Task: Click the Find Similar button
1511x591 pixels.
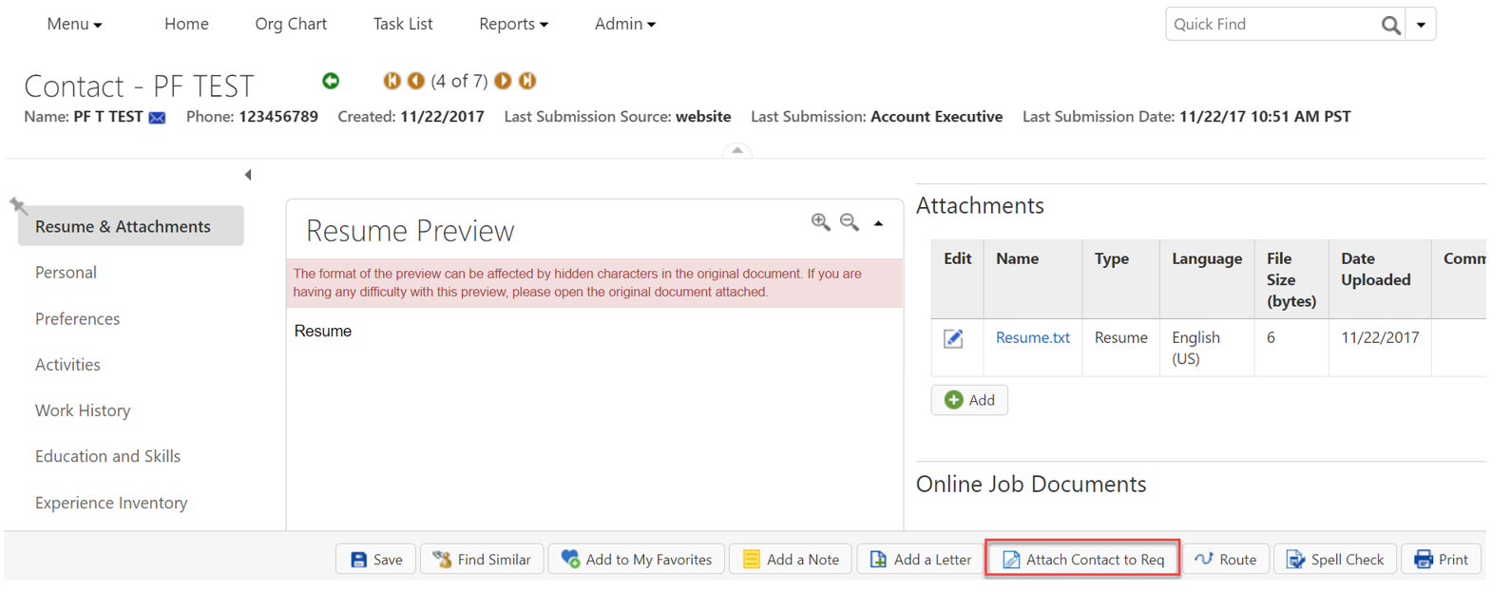Action: [x=482, y=560]
